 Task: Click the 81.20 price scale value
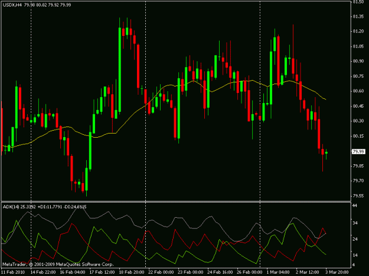tap(358, 31)
